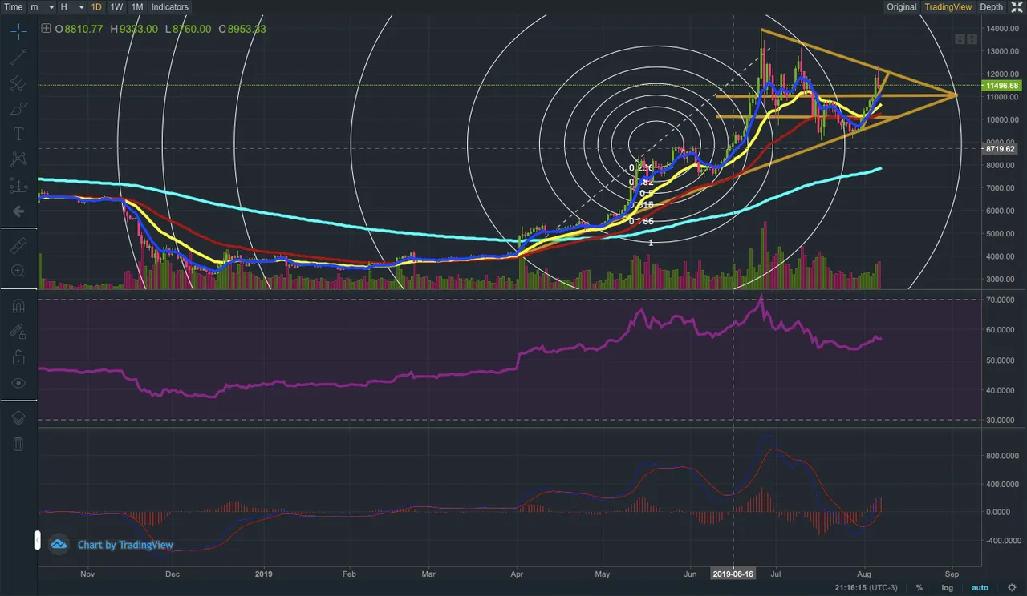Expand the OHLC legend box icon
Screen dimensions: 1027x596
pyautogui.click(x=46, y=29)
